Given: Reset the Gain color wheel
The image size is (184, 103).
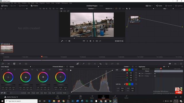Looking at the screenshot, I should 50,70.
